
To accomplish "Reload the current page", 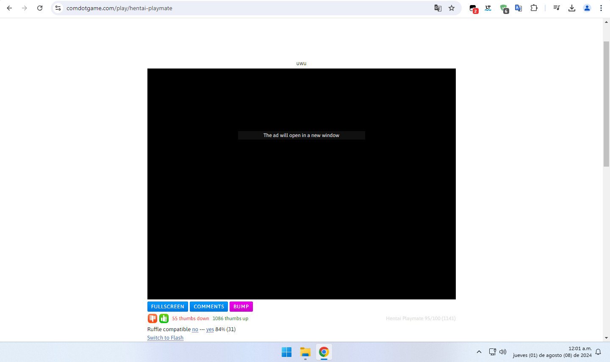I will tap(40, 8).
